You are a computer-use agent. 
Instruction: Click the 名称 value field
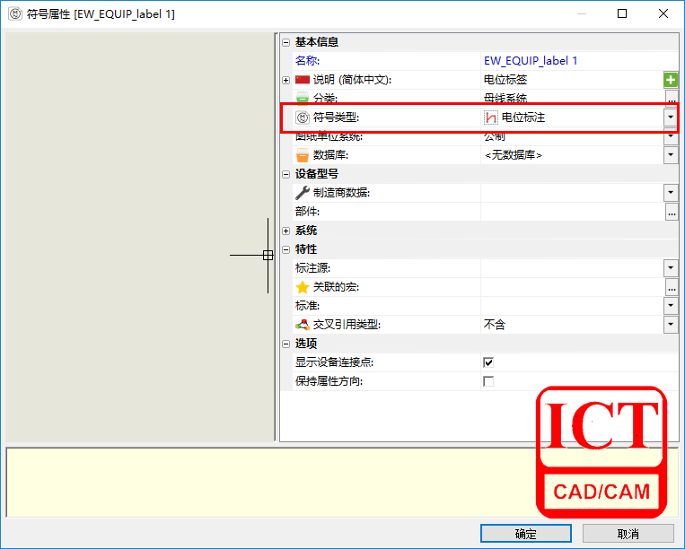coord(570,61)
